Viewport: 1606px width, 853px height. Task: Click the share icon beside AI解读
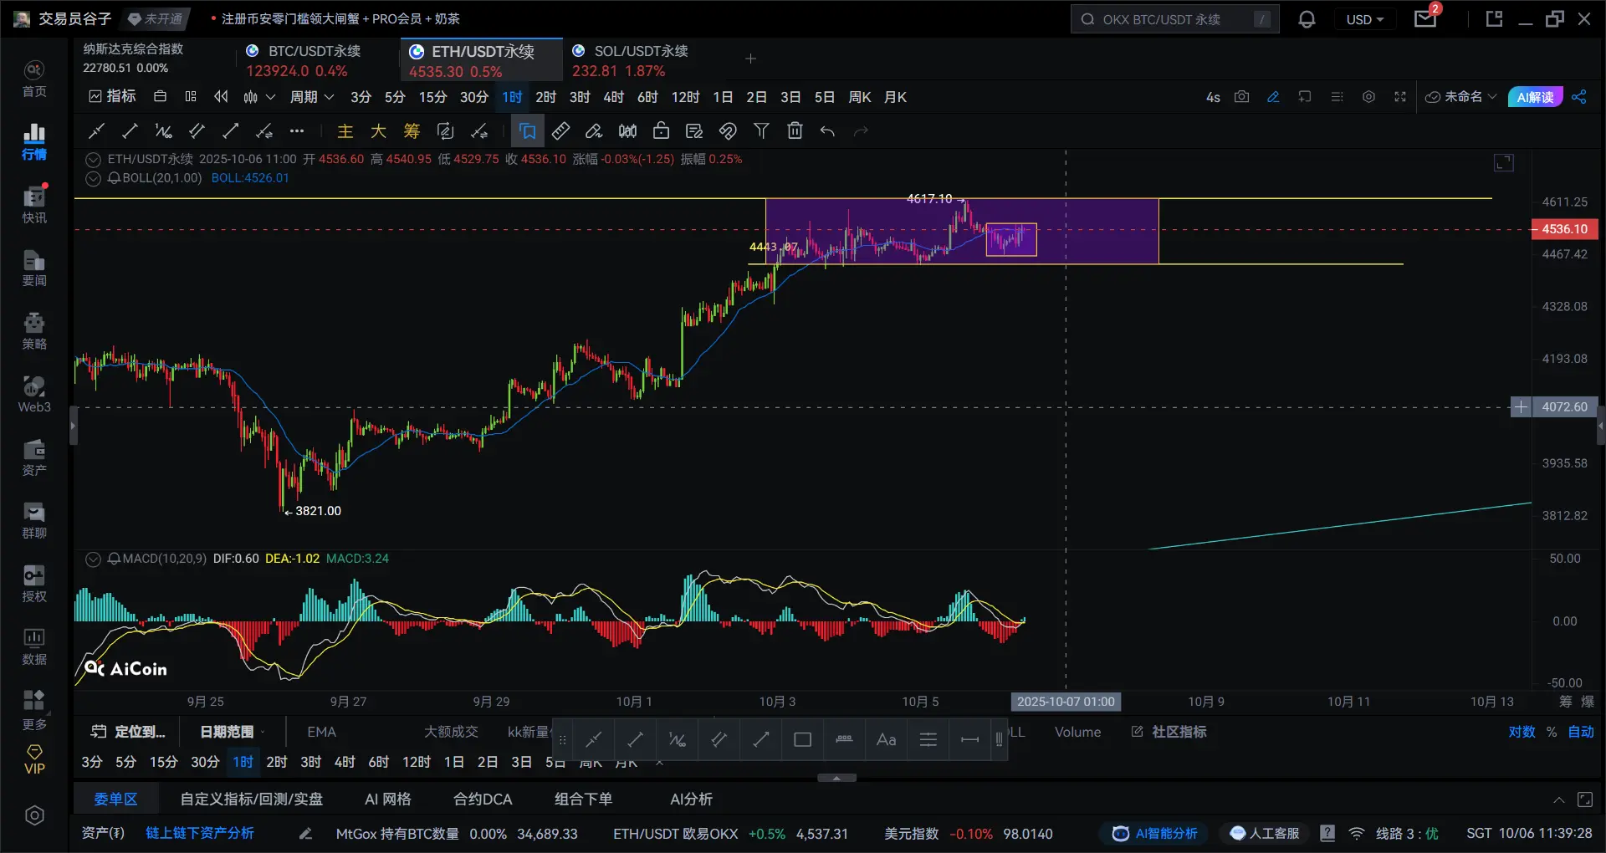(1579, 97)
